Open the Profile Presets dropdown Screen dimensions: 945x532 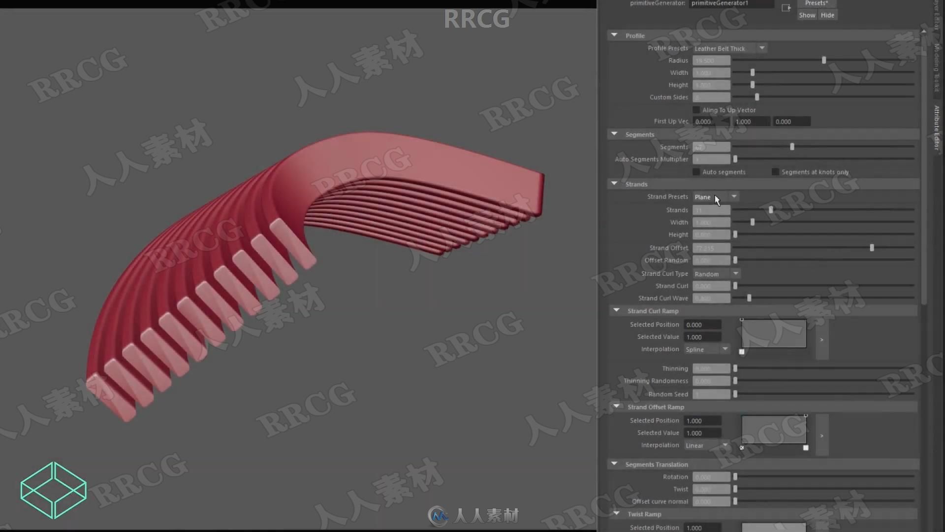728,47
